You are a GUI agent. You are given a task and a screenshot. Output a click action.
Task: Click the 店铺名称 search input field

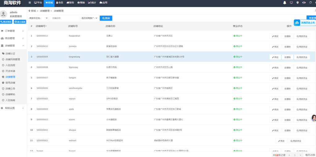[64, 18]
